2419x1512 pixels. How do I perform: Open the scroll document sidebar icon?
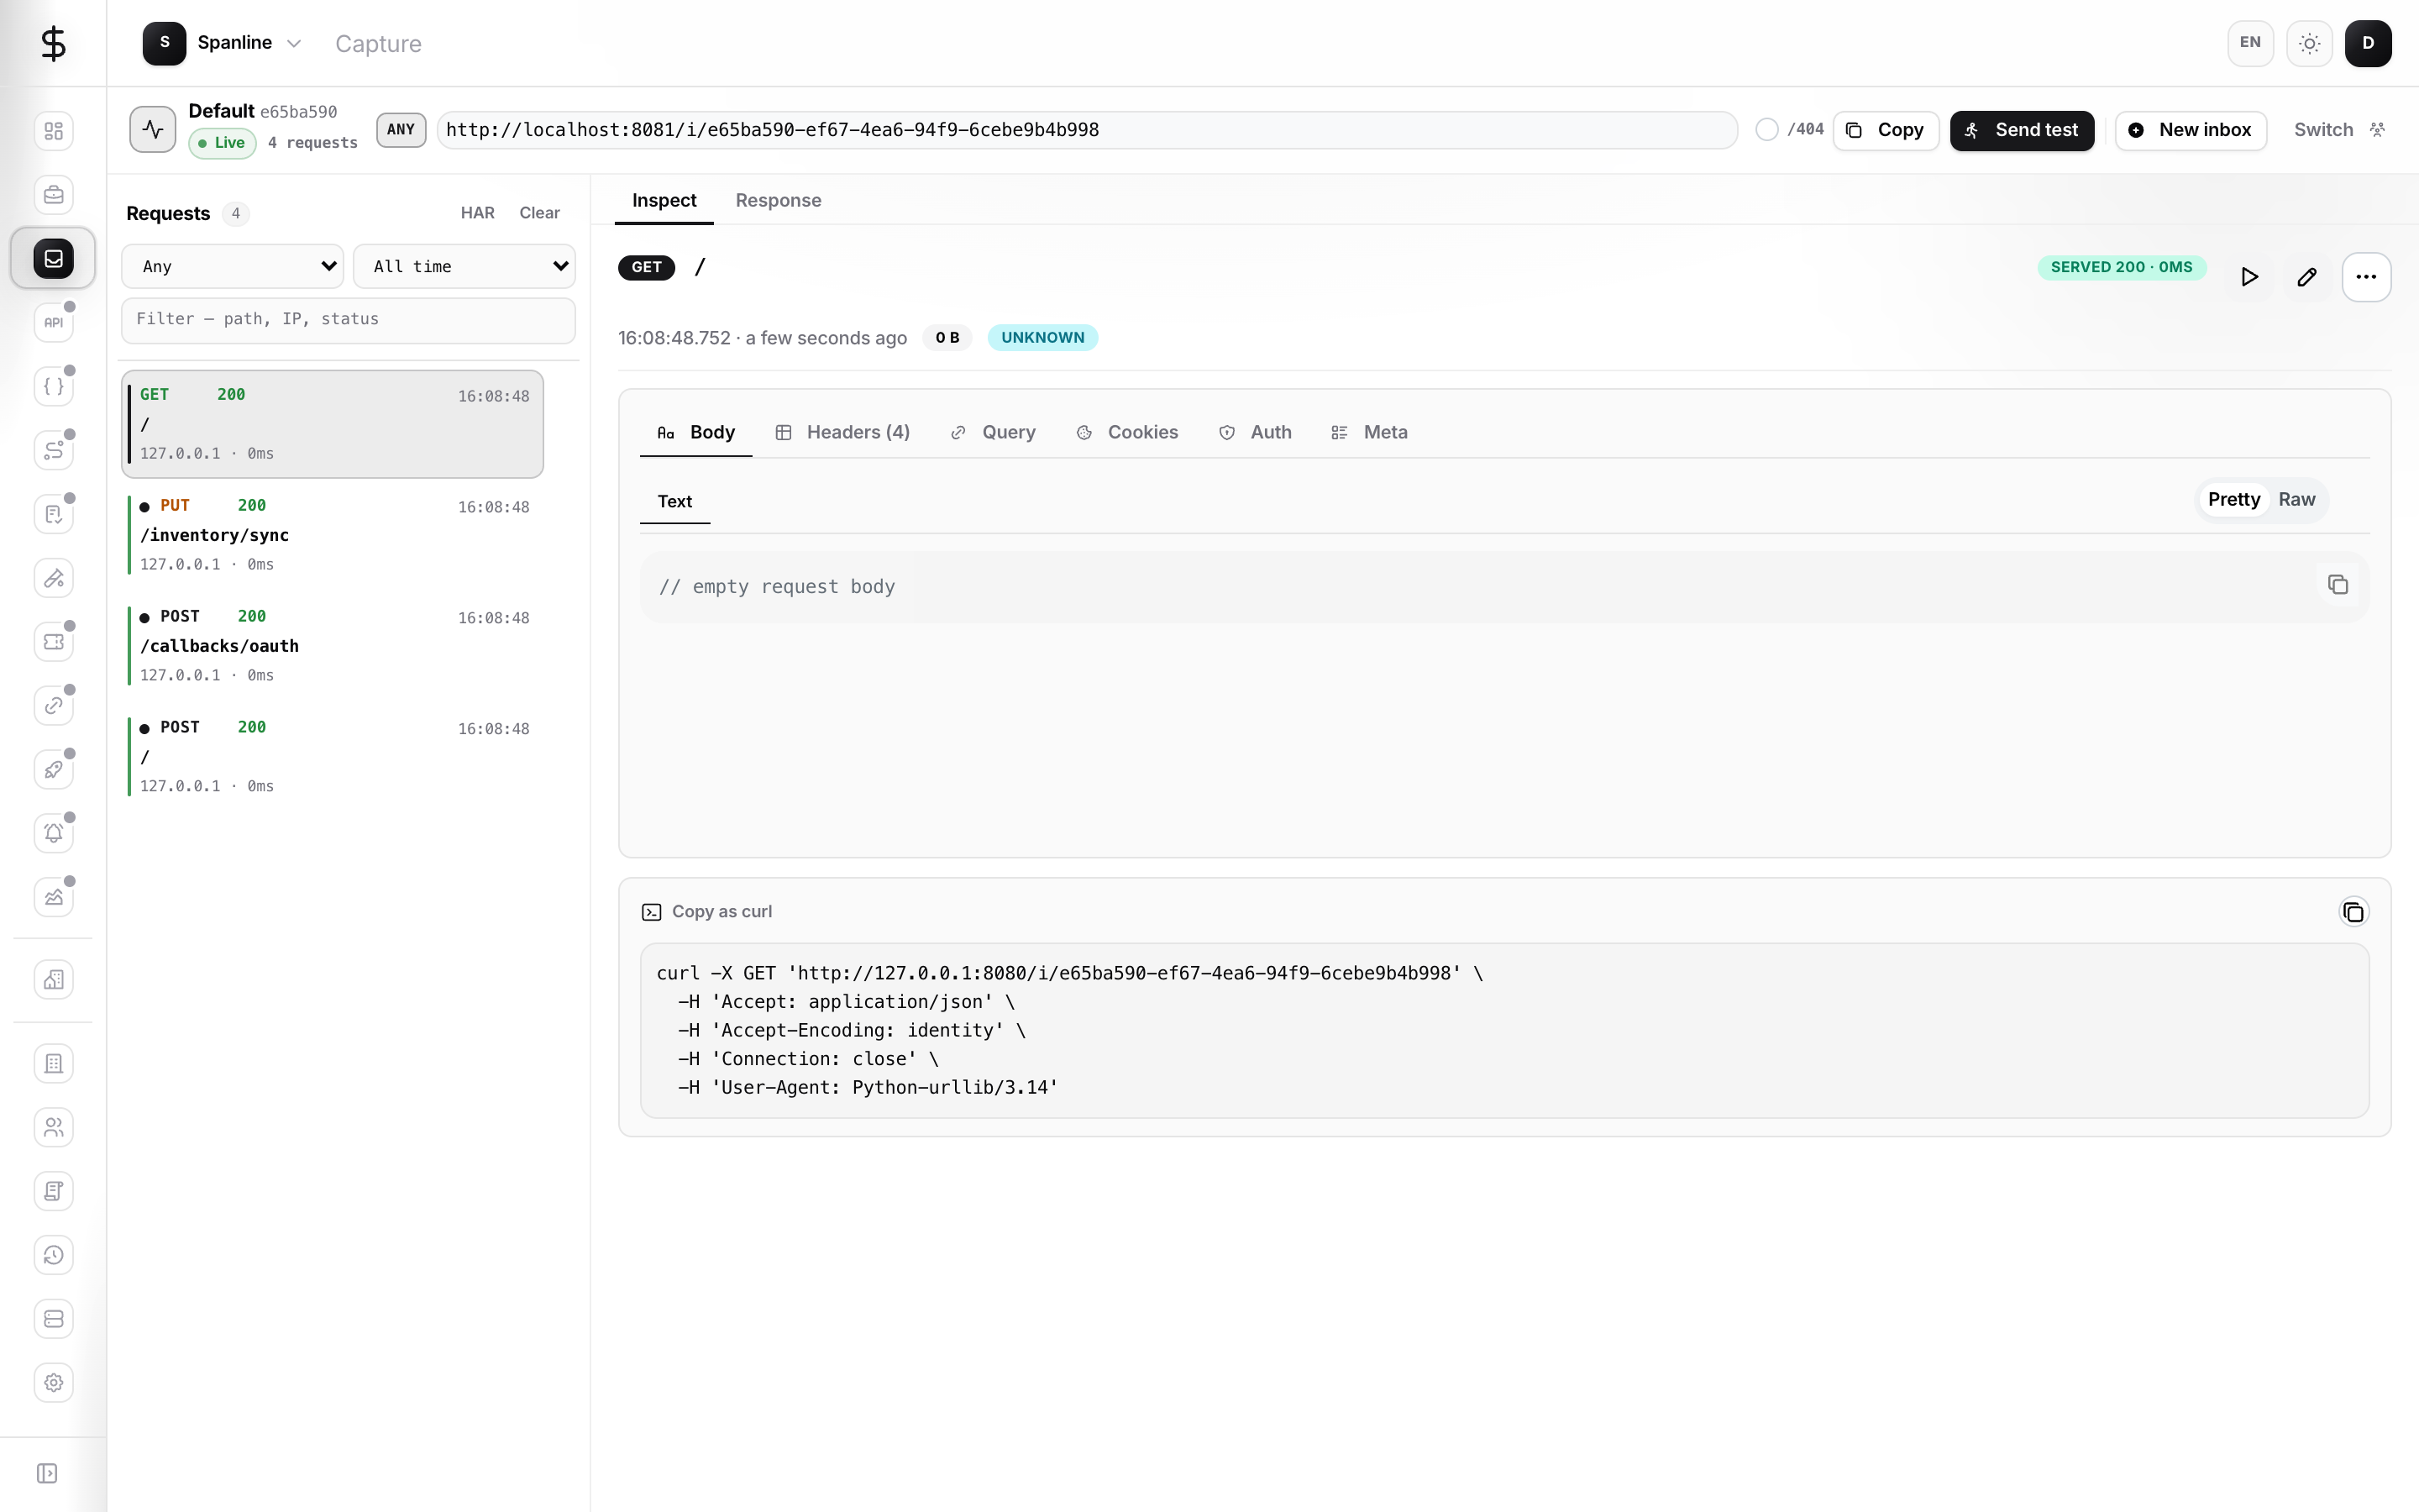[54, 1191]
